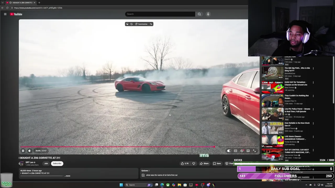Click the browser address bar URL

point(38,8)
